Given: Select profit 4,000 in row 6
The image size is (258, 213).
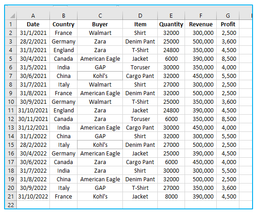Looking at the screenshot, I should [228, 67].
